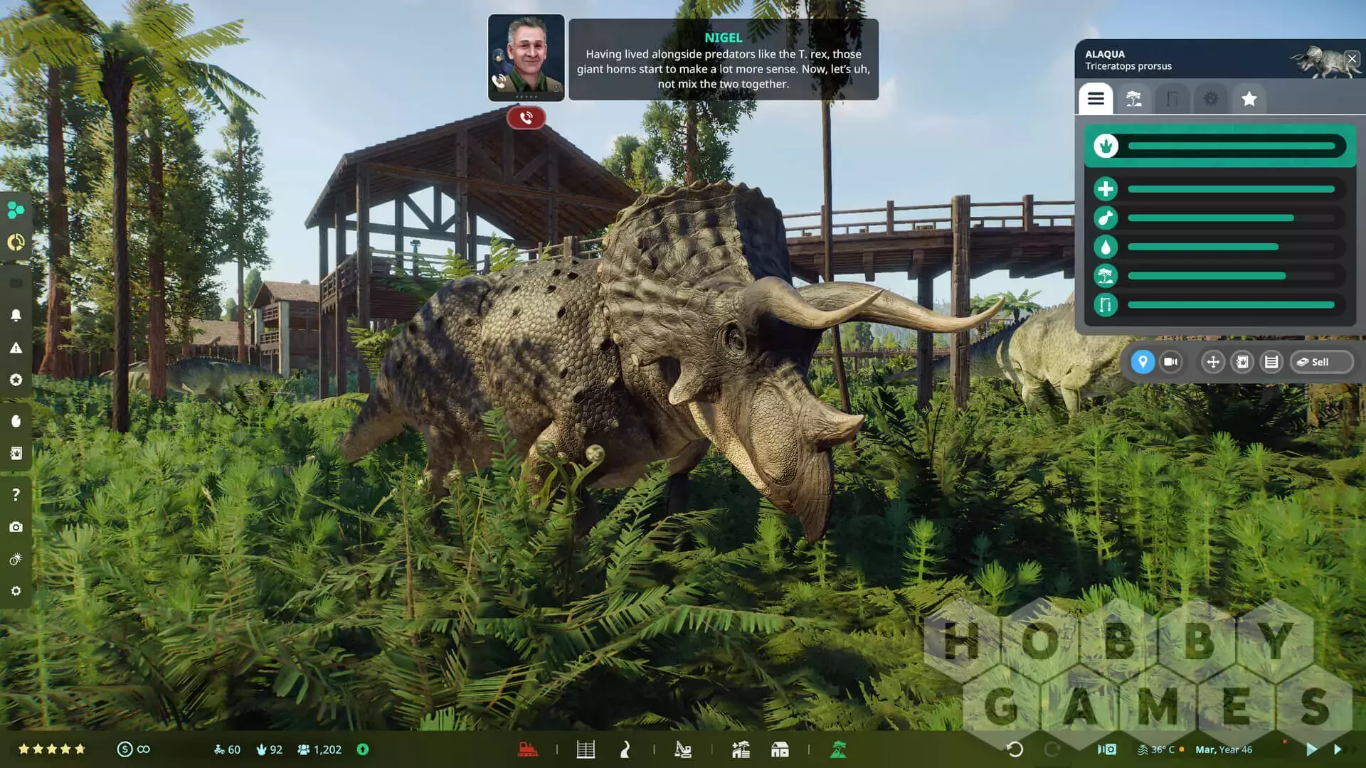Click the Sell button for Alaqua
Screen dimensions: 1366x768
[x=1320, y=362]
